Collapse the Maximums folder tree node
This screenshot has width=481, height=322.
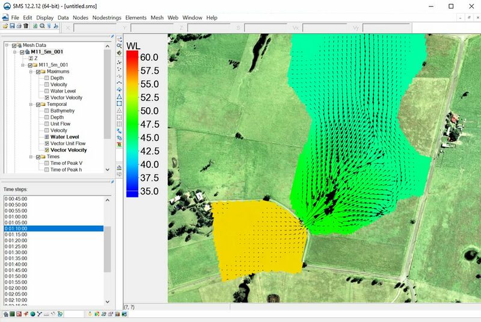click(x=29, y=72)
